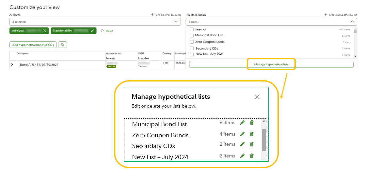Edit the Municipal Bond List pencil icon
Image resolution: width=365 pixels, height=177 pixels.
[x=242, y=123]
